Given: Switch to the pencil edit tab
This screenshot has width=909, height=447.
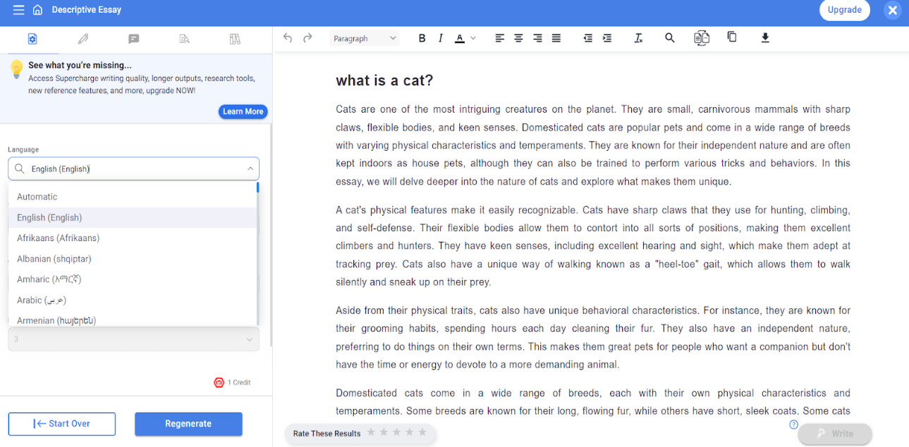Looking at the screenshot, I should pos(83,39).
